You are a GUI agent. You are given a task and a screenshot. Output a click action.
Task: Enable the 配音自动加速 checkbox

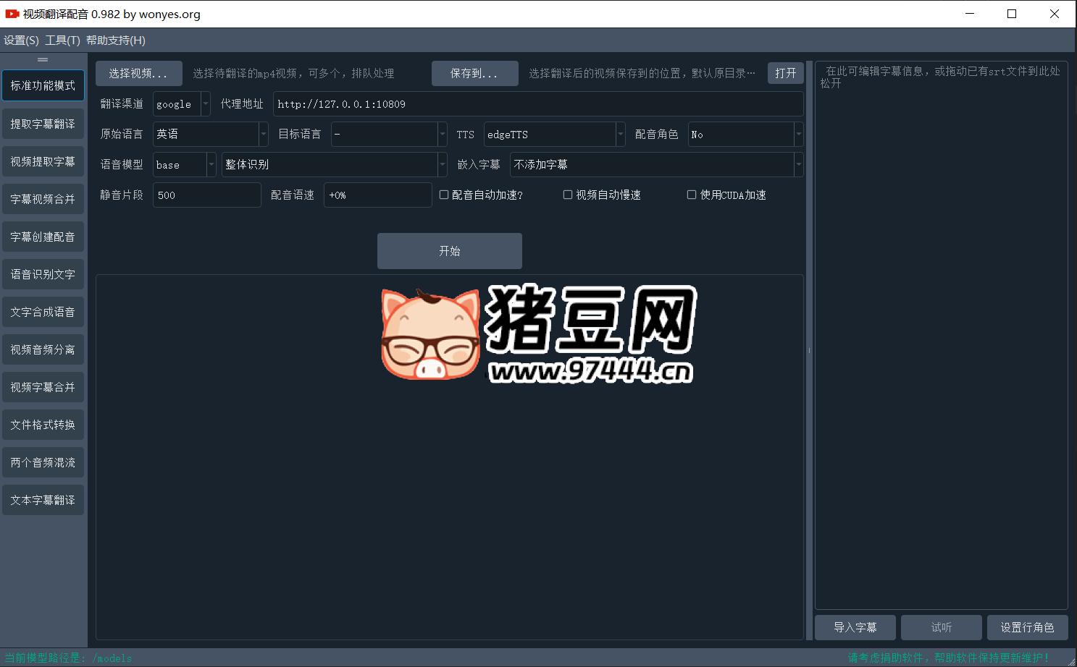pos(444,195)
